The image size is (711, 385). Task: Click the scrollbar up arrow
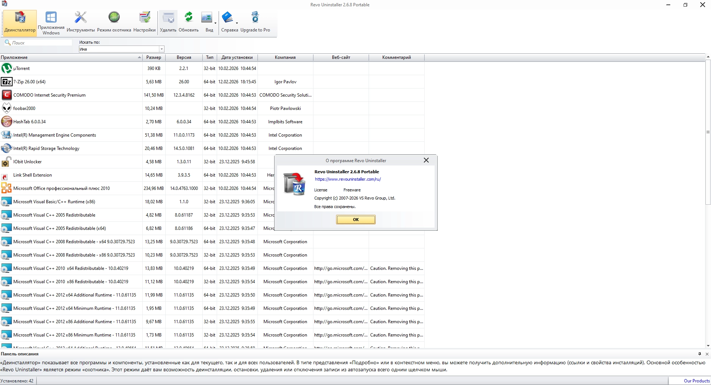tap(708, 57)
